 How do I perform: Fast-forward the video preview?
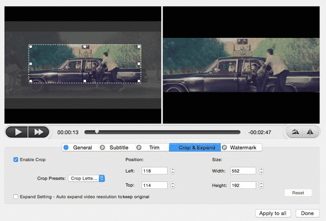pyautogui.click(x=39, y=132)
